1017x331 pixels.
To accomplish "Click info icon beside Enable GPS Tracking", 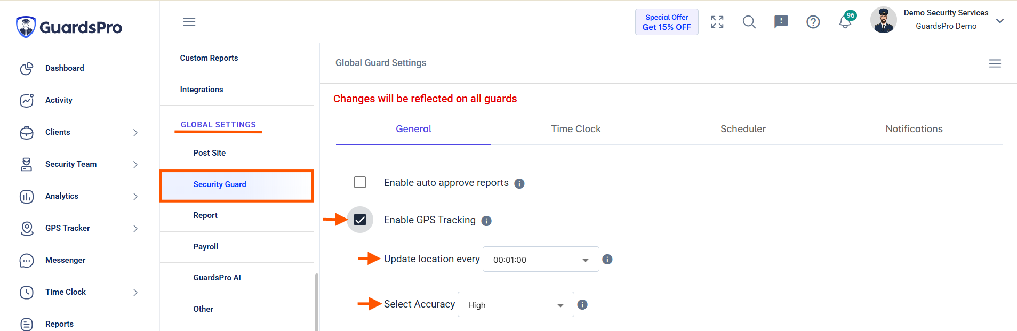I will (486, 221).
